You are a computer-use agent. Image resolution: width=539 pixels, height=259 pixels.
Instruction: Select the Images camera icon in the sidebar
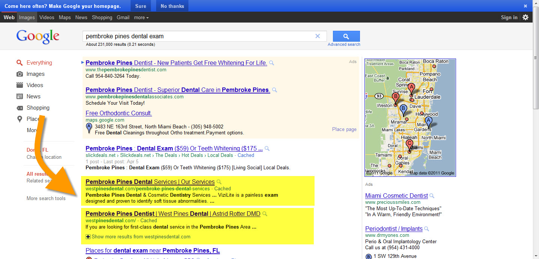[20, 74]
